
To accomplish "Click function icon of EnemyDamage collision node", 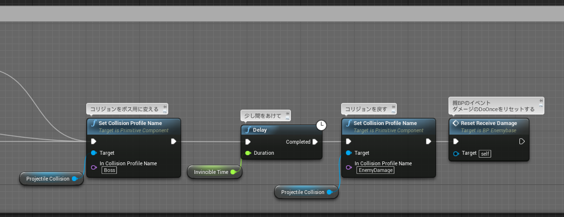I will pos(349,123).
